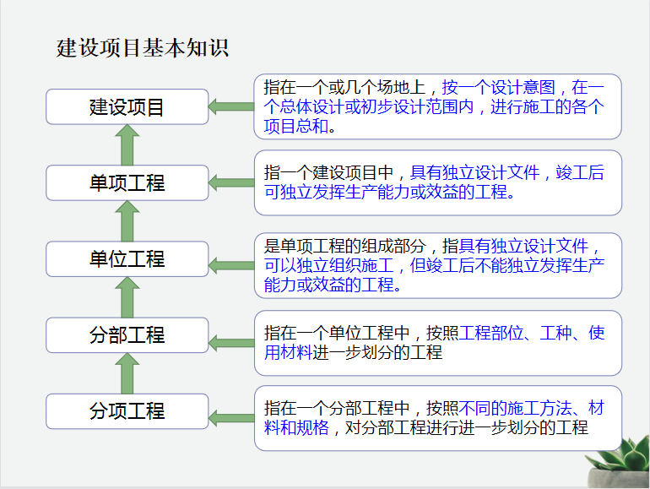Click the succulent plant picture

(619, 462)
